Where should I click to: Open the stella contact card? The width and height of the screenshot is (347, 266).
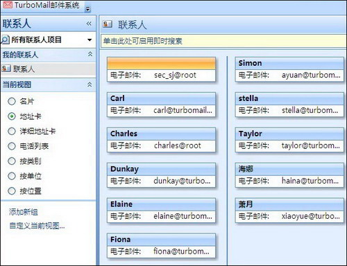[x=289, y=105]
